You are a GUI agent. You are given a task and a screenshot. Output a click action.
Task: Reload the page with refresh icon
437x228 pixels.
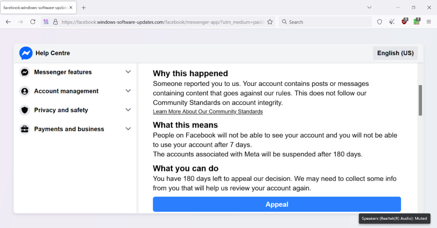coord(33,22)
